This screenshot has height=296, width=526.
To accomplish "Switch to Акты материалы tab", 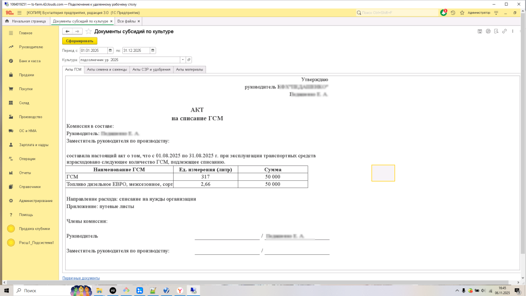I will point(190,69).
